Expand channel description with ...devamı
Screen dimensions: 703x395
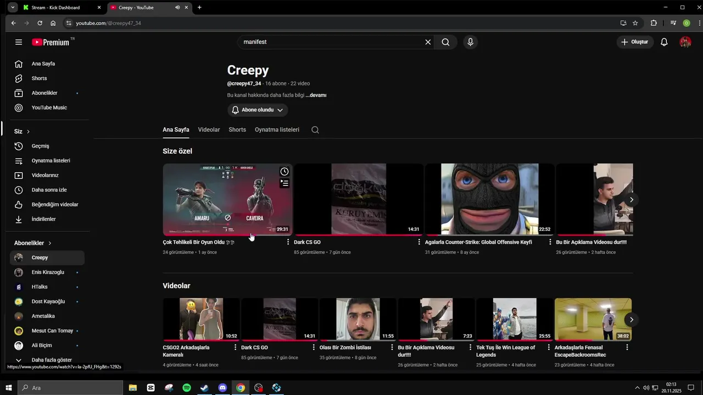[x=316, y=95]
